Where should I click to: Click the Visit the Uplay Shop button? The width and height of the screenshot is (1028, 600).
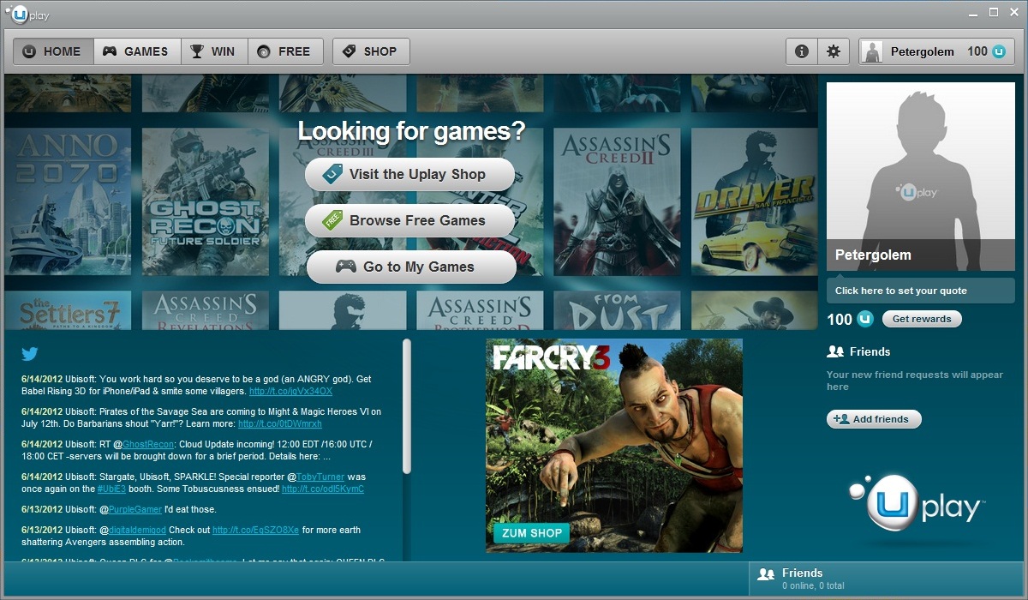click(409, 175)
